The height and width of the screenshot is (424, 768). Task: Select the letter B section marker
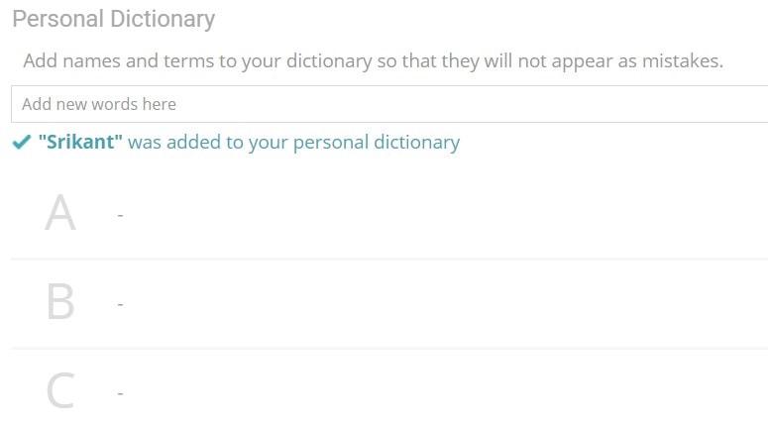coord(60,302)
